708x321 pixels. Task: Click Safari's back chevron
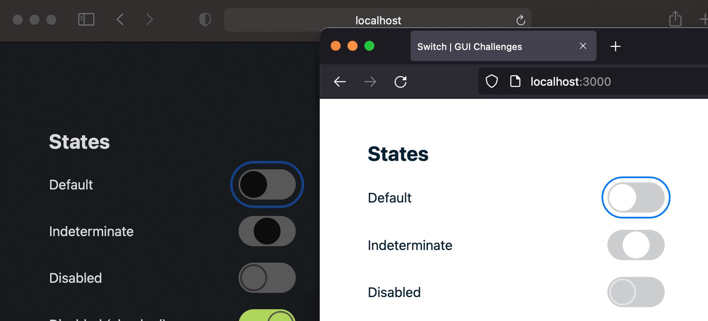[120, 19]
